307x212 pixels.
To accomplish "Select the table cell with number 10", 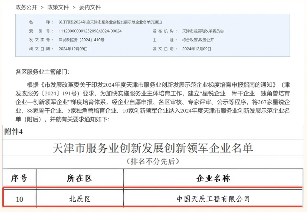I will coord(19,199).
